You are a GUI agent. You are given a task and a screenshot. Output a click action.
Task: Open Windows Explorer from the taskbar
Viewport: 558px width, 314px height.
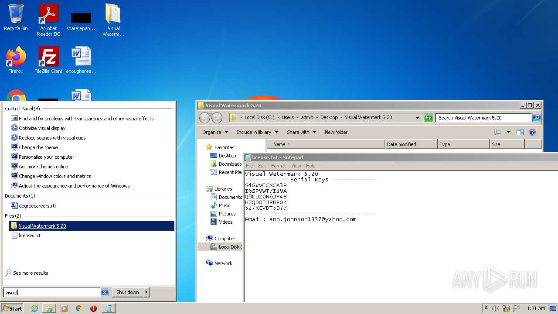tap(49, 308)
